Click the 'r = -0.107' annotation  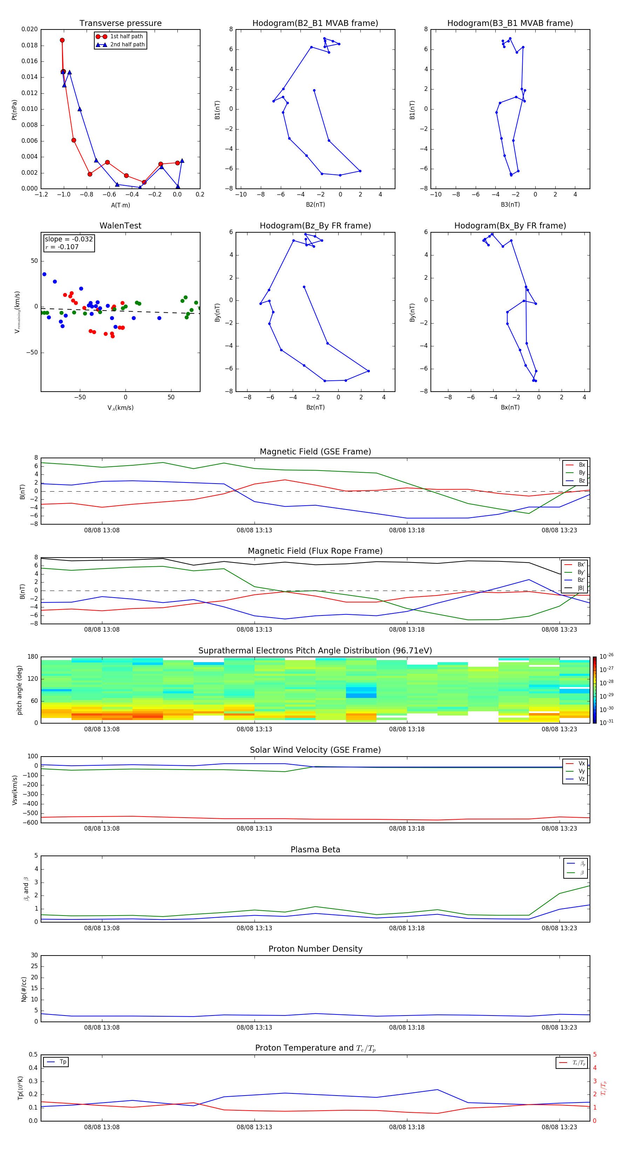(62, 247)
